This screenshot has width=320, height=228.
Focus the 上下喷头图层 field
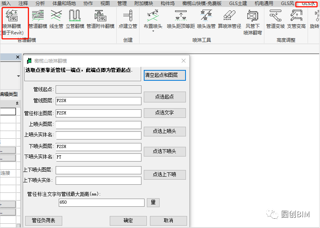99,170
